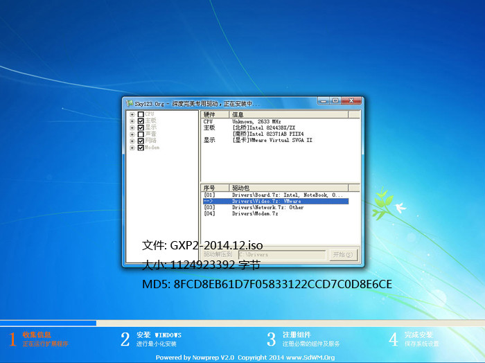The image size is (485, 363).
Task: Select the [01] Drivers\Board.7z row
Action: [x=276, y=195]
